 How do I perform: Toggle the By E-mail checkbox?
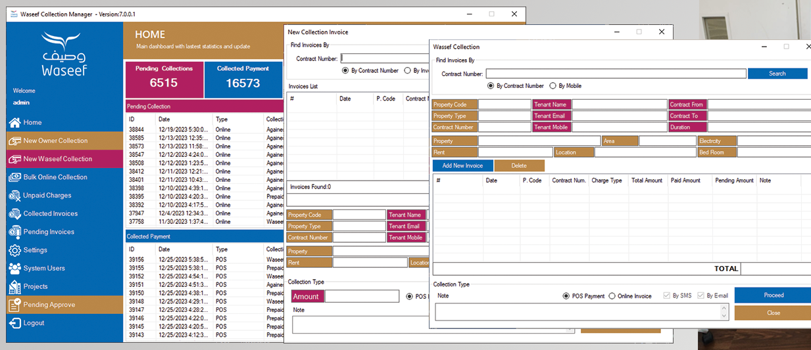701,296
